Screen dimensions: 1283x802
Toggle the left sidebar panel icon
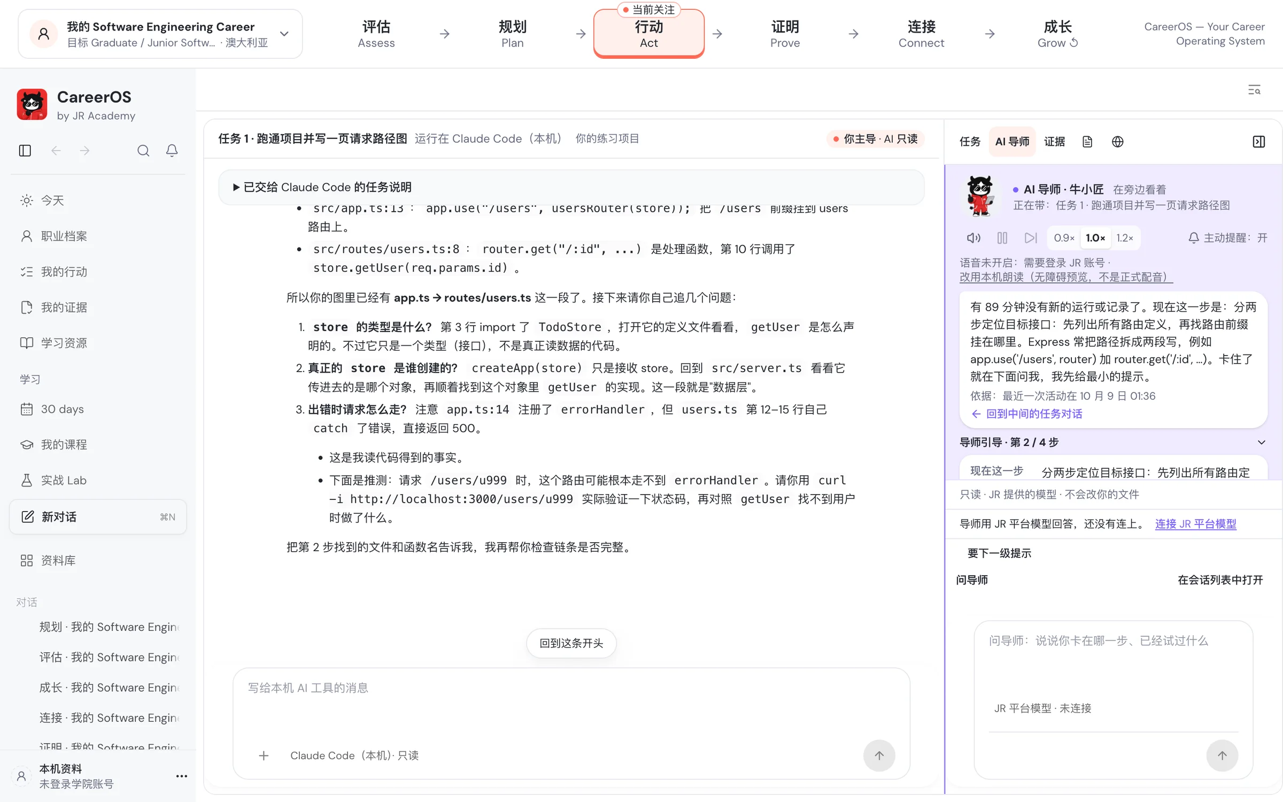25,151
